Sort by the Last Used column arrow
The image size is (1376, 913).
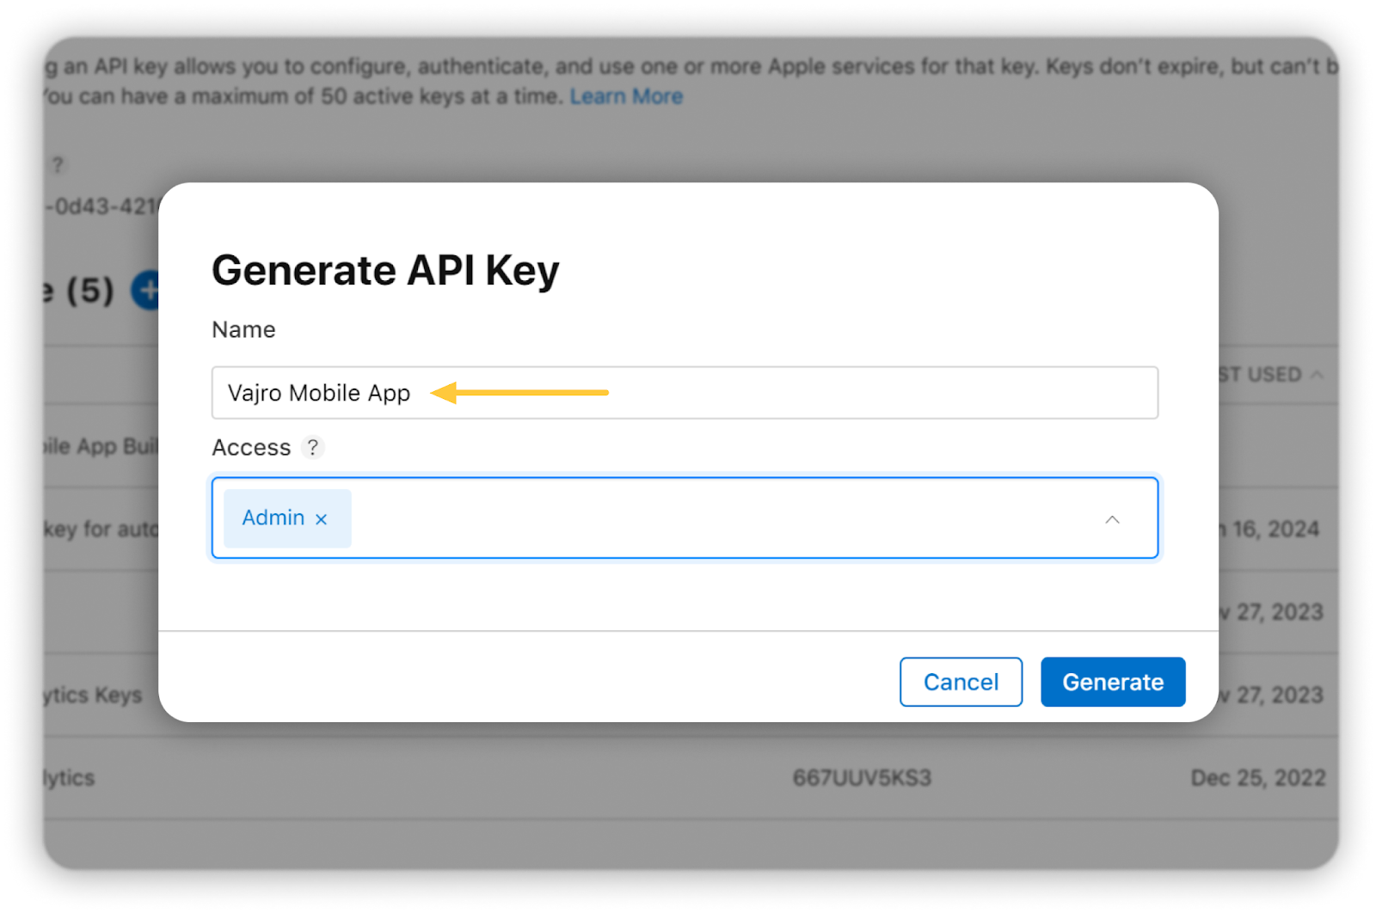[x=1317, y=375]
